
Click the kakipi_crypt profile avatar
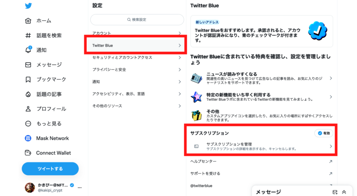point(30,188)
